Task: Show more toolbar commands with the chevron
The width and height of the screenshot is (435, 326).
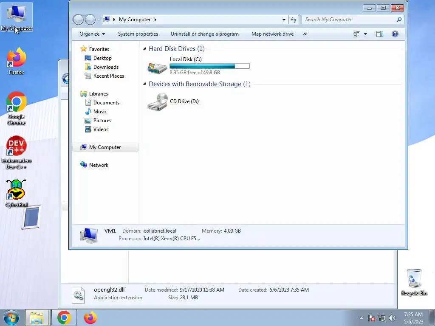Action: click(x=305, y=34)
